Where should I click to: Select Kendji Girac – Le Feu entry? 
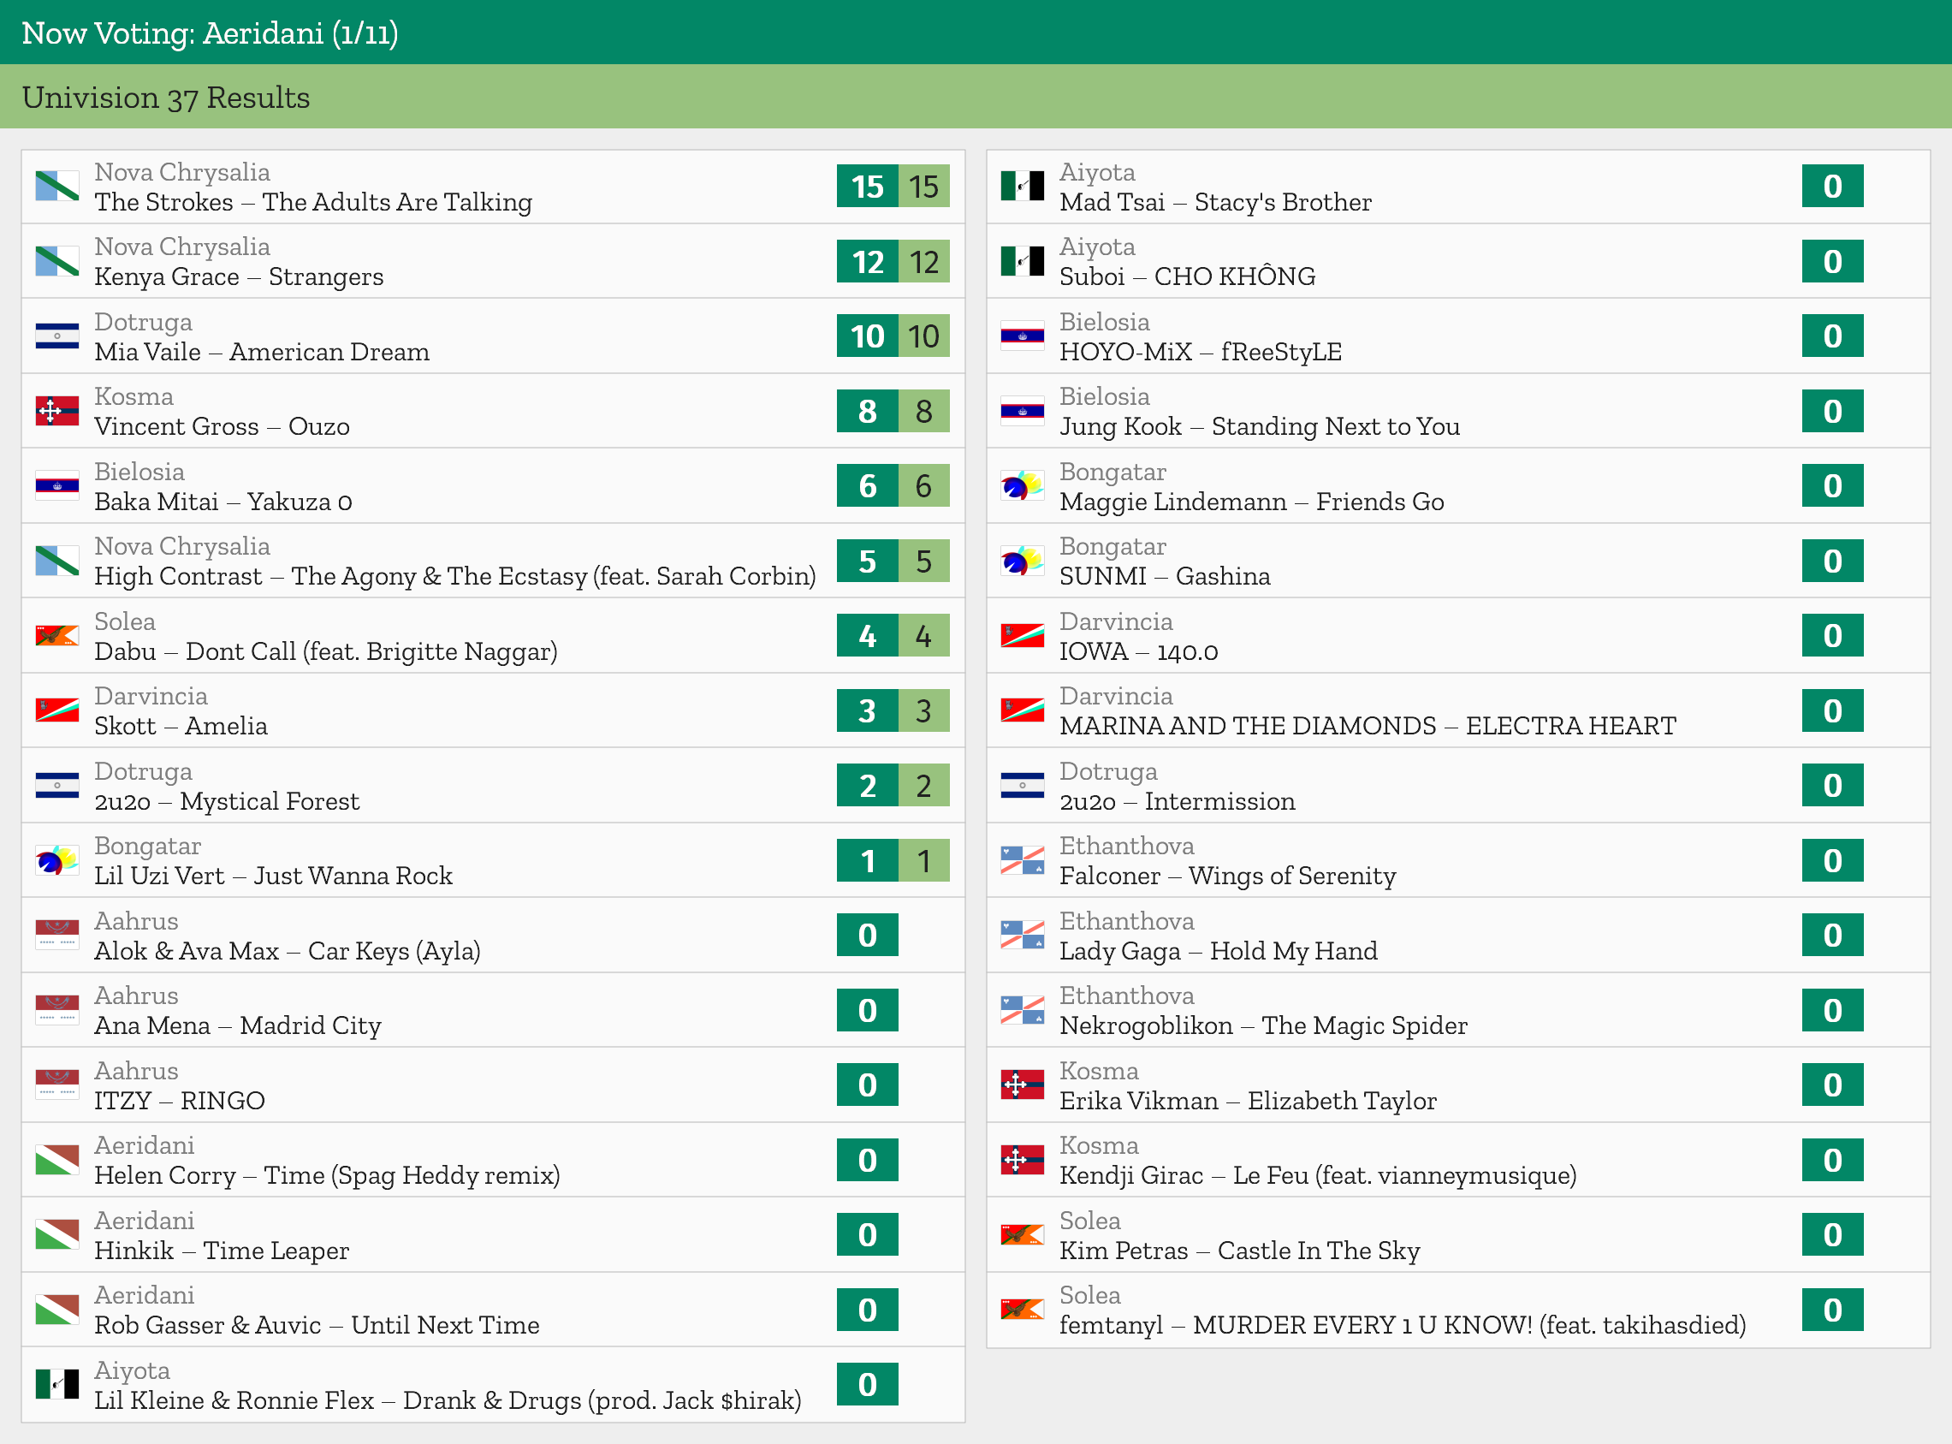click(1319, 1175)
